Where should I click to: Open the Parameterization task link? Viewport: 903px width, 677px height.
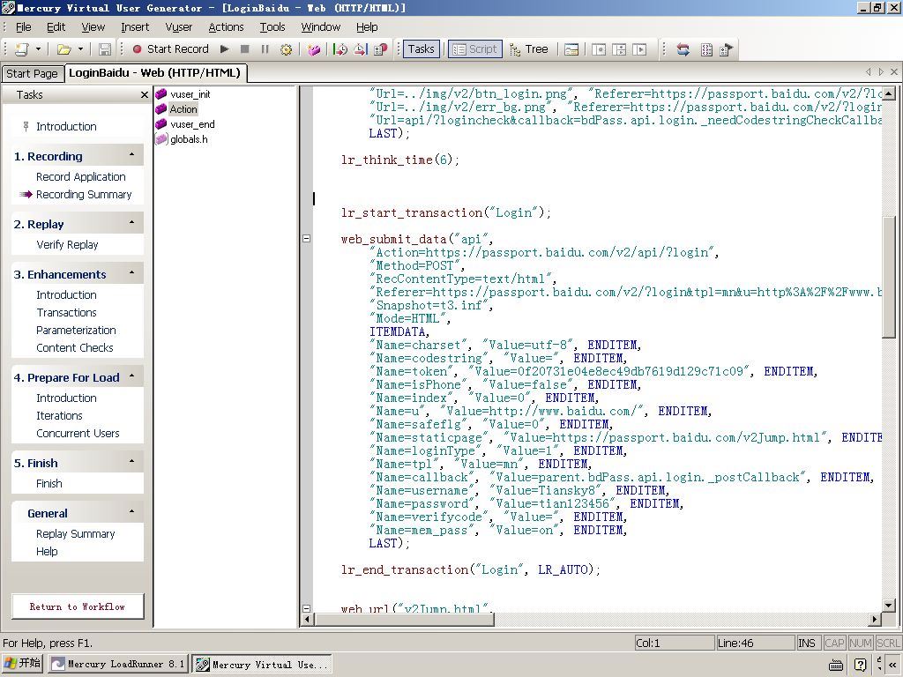coord(76,331)
